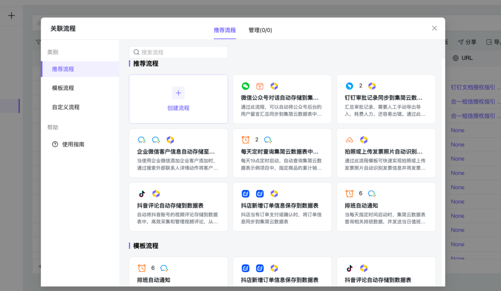The height and width of the screenshot is (291, 501).
Task: Click the share paper-plane icon in background toolbar
Action: click(x=461, y=42)
